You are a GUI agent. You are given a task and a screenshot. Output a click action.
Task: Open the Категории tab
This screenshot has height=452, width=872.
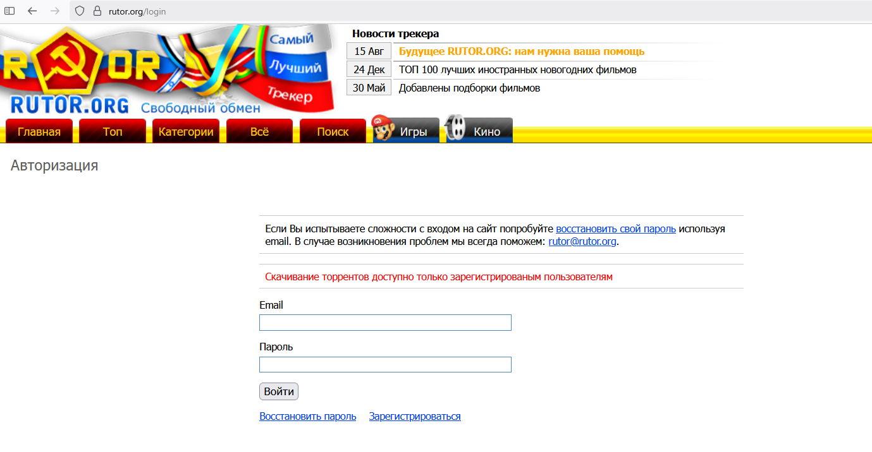pos(186,131)
